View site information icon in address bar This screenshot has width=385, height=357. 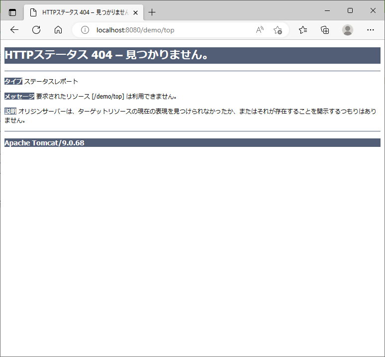point(85,30)
